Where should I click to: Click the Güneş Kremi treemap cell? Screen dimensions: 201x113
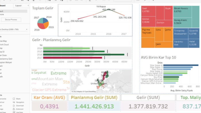[182, 23]
